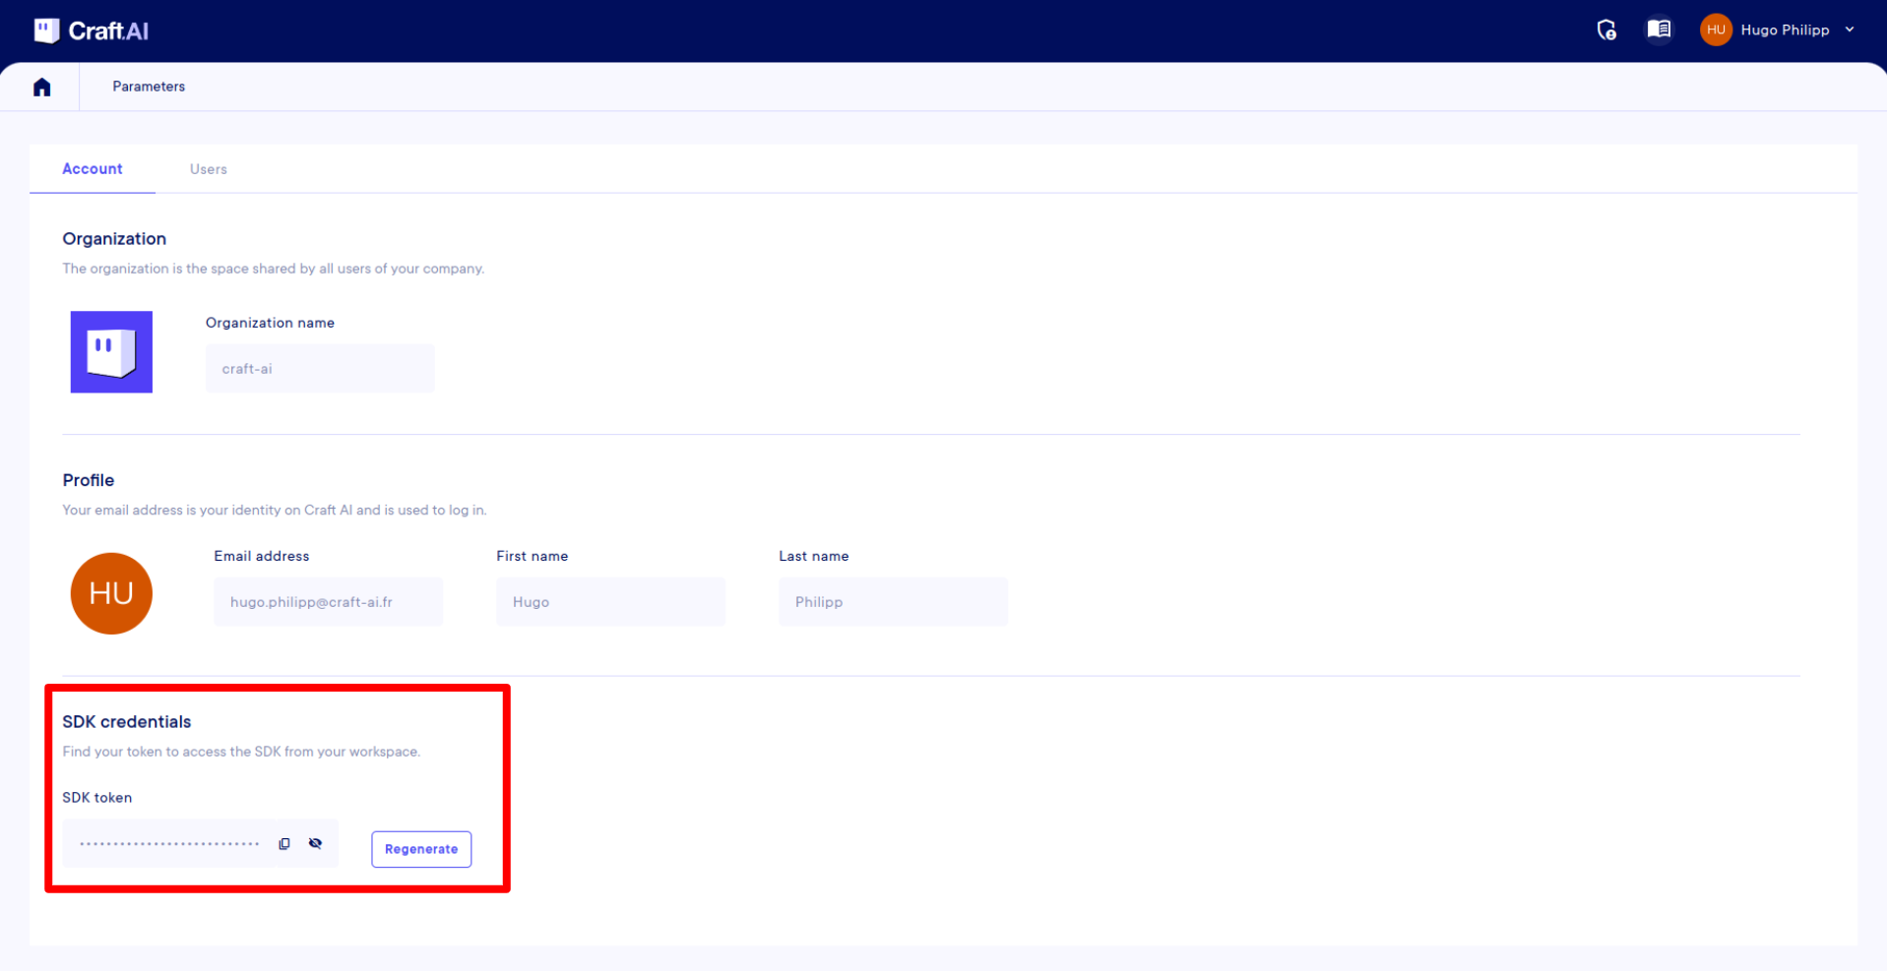Click the Hugo Philipp user name
The height and width of the screenshot is (971, 1887).
pyautogui.click(x=1785, y=30)
